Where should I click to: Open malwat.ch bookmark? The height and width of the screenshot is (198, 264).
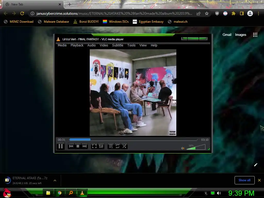pyautogui.click(x=178, y=22)
